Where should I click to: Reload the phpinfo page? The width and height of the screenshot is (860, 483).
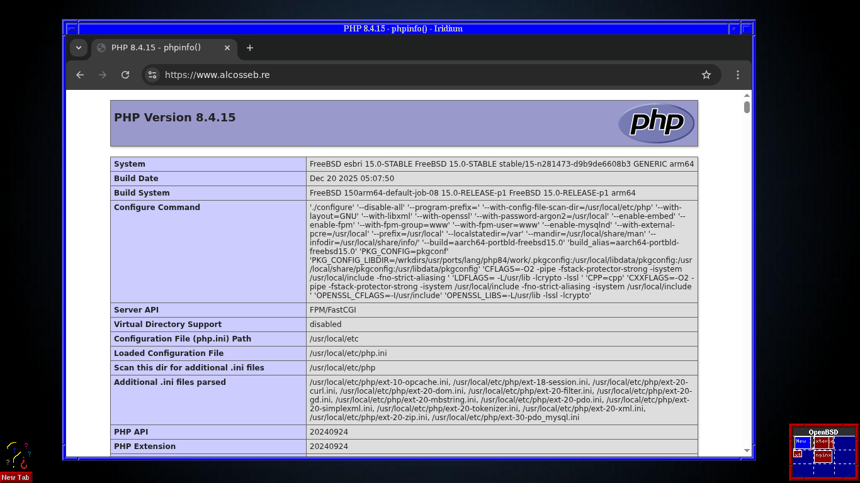click(x=125, y=75)
